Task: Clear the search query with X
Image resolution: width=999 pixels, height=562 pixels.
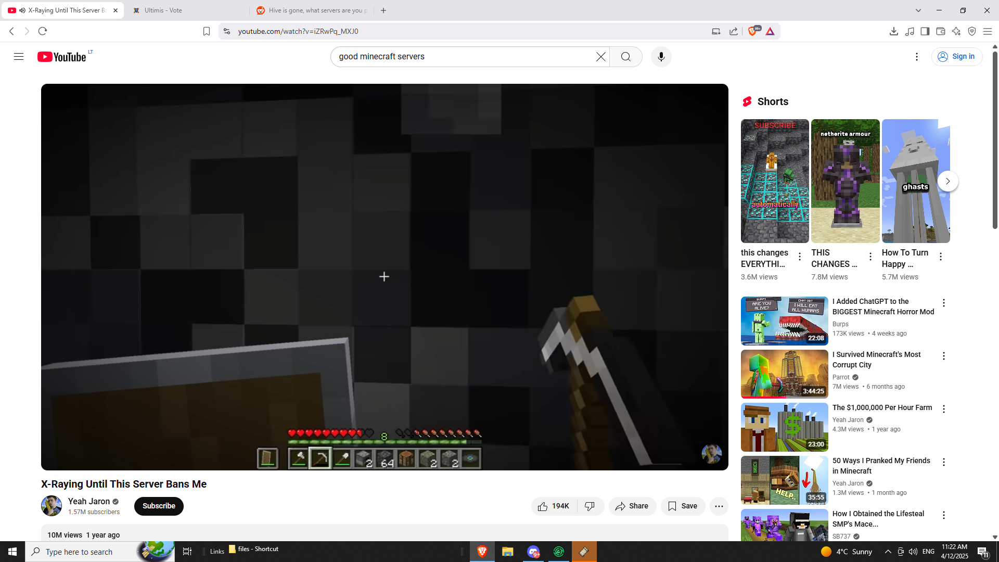Action: 600,57
